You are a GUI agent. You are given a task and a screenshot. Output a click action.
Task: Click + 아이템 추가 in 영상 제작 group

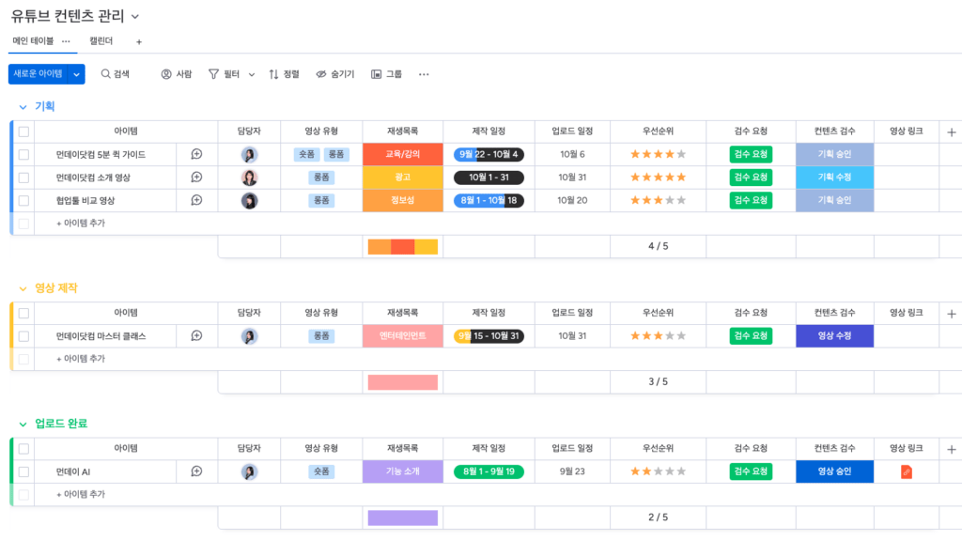point(81,359)
